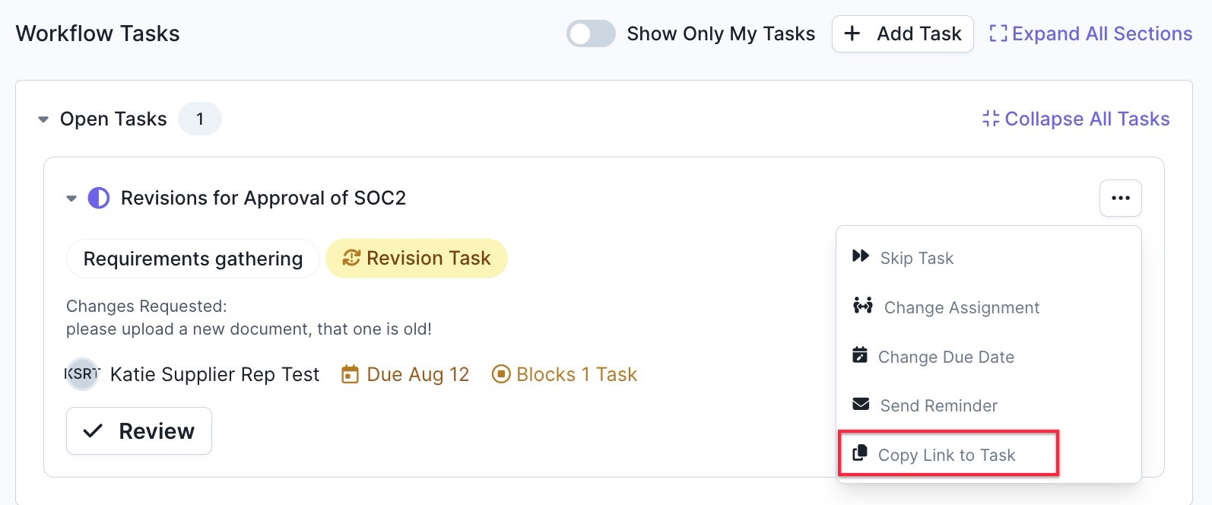
Task: Select Skip Task from the menu
Action: (916, 258)
